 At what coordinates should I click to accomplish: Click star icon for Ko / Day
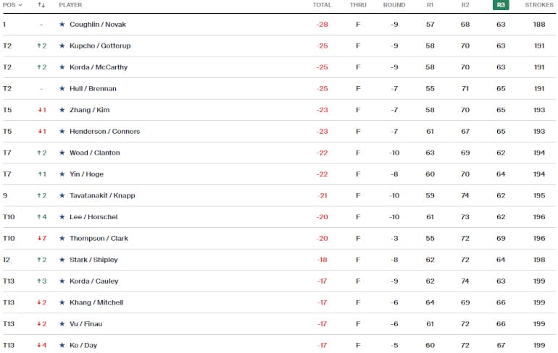pos(62,345)
